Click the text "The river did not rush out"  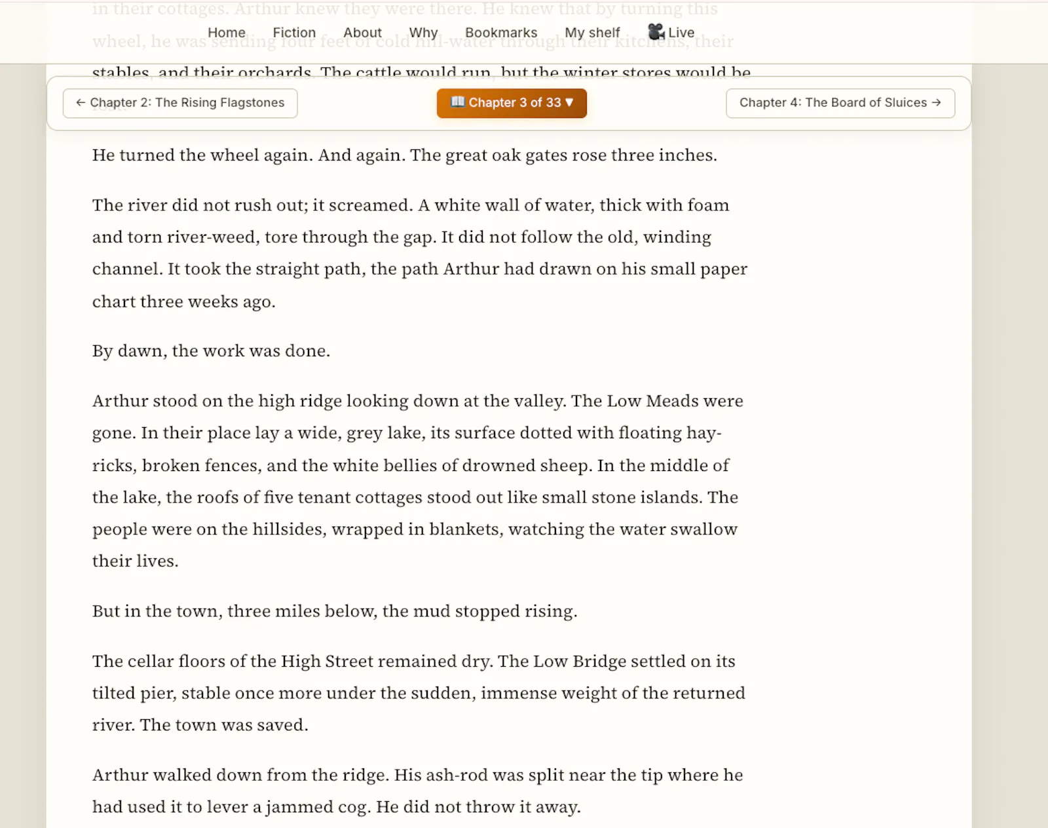pyautogui.click(x=200, y=206)
